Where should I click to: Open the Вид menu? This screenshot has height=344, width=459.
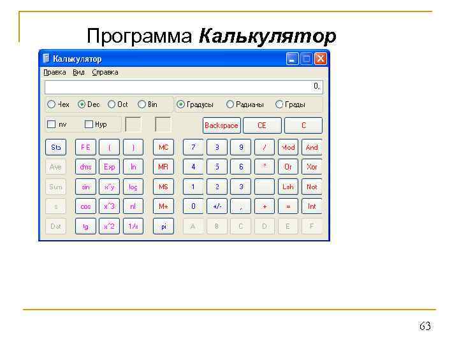(79, 72)
